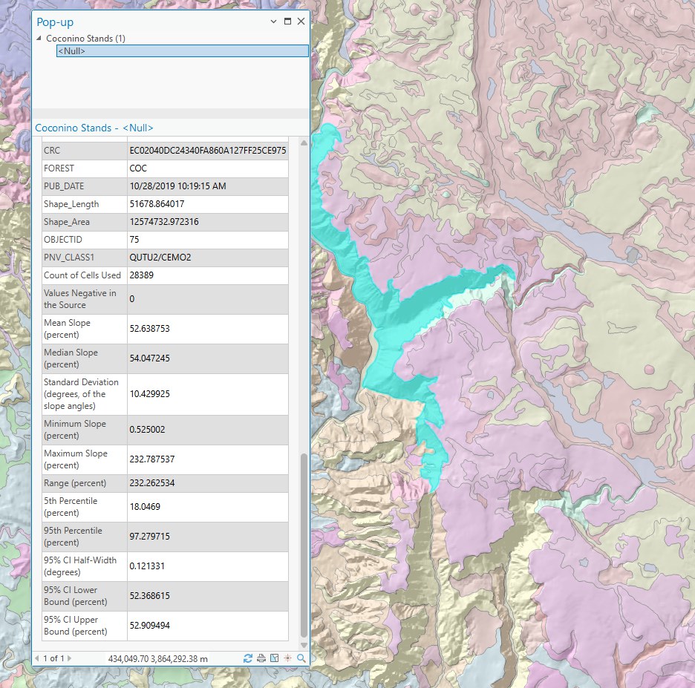Click the PNV_CLASS1 field name cell
695x688 pixels.
pyautogui.click(x=84, y=258)
